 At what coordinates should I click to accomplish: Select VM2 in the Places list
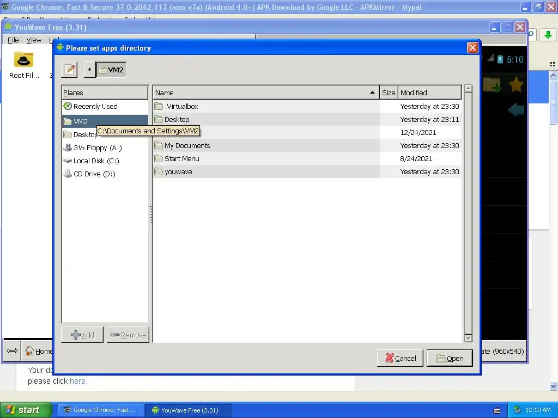(x=105, y=121)
